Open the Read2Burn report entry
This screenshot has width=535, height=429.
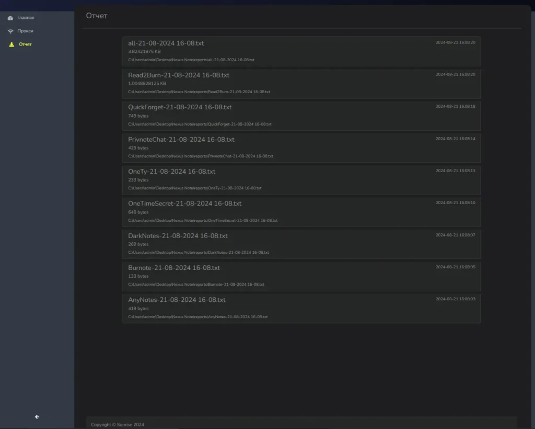point(179,75)
